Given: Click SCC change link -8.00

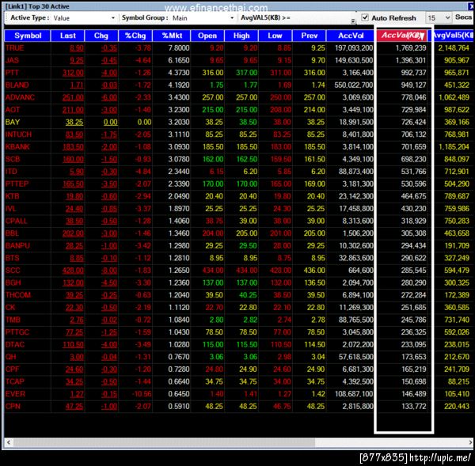Looking at the screenshot, I should pos(108,271).
